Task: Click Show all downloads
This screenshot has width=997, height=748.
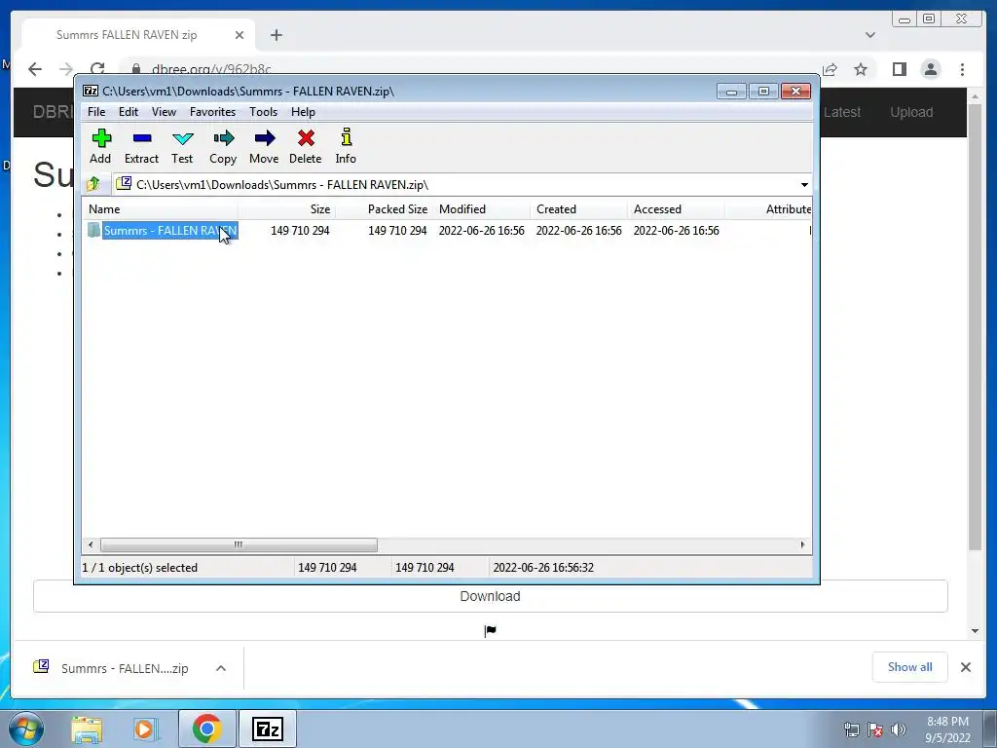Action: pos(910,666)
